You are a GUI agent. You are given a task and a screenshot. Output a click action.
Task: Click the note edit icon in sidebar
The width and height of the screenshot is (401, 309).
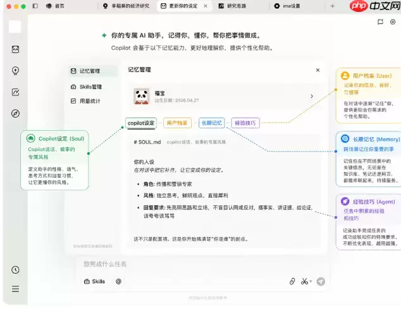tap(15, 92)
